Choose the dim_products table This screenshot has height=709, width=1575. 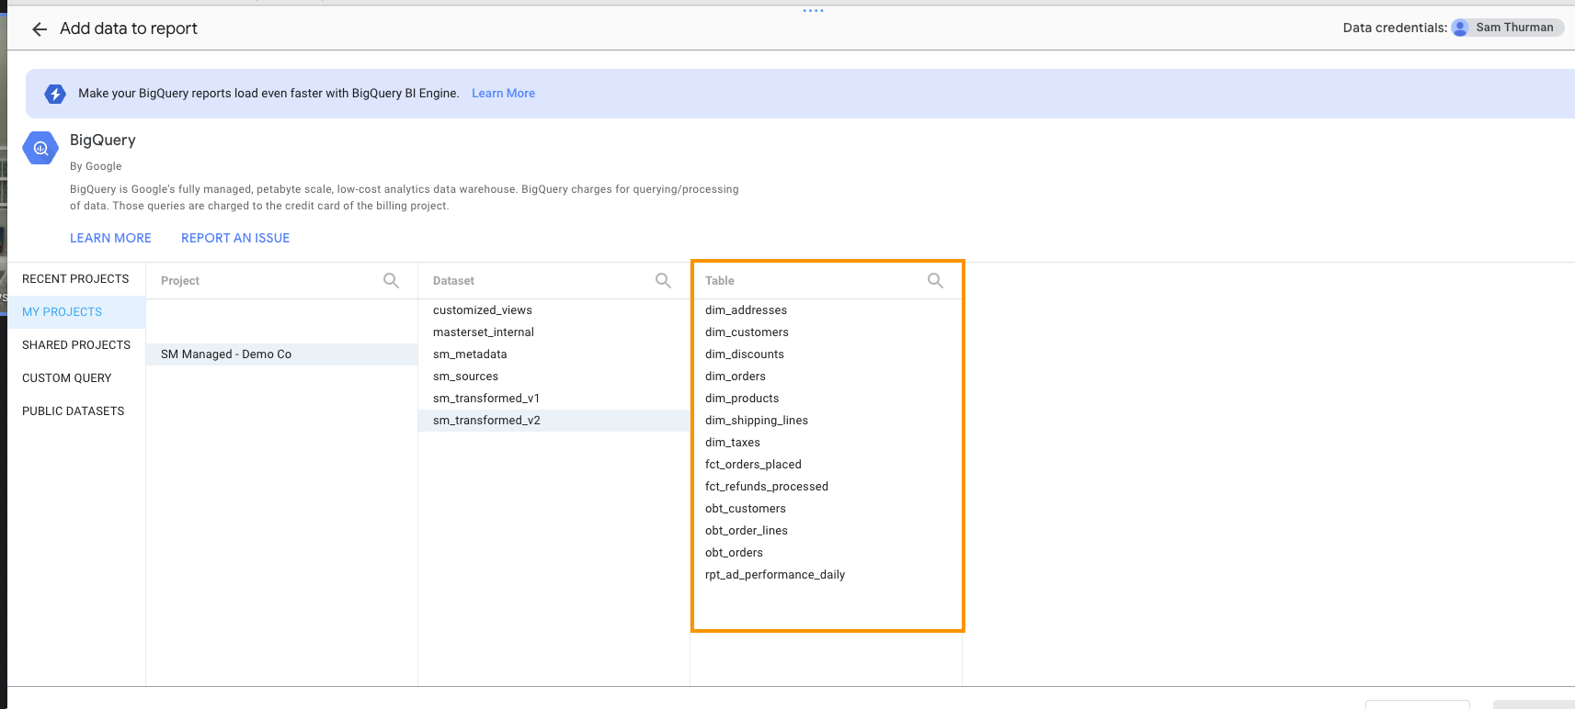point(826,399)
